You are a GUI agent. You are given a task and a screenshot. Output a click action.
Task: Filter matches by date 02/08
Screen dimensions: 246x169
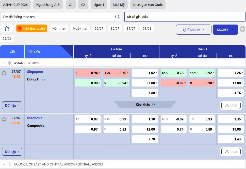[x=7, y=38]
